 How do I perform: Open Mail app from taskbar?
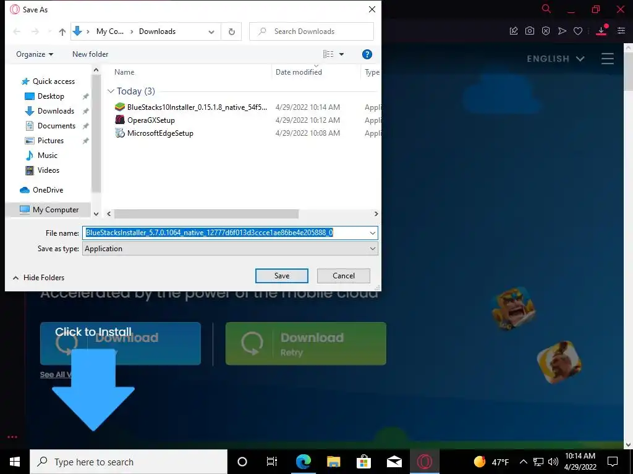pyautogui.click(x=394, y=462)
